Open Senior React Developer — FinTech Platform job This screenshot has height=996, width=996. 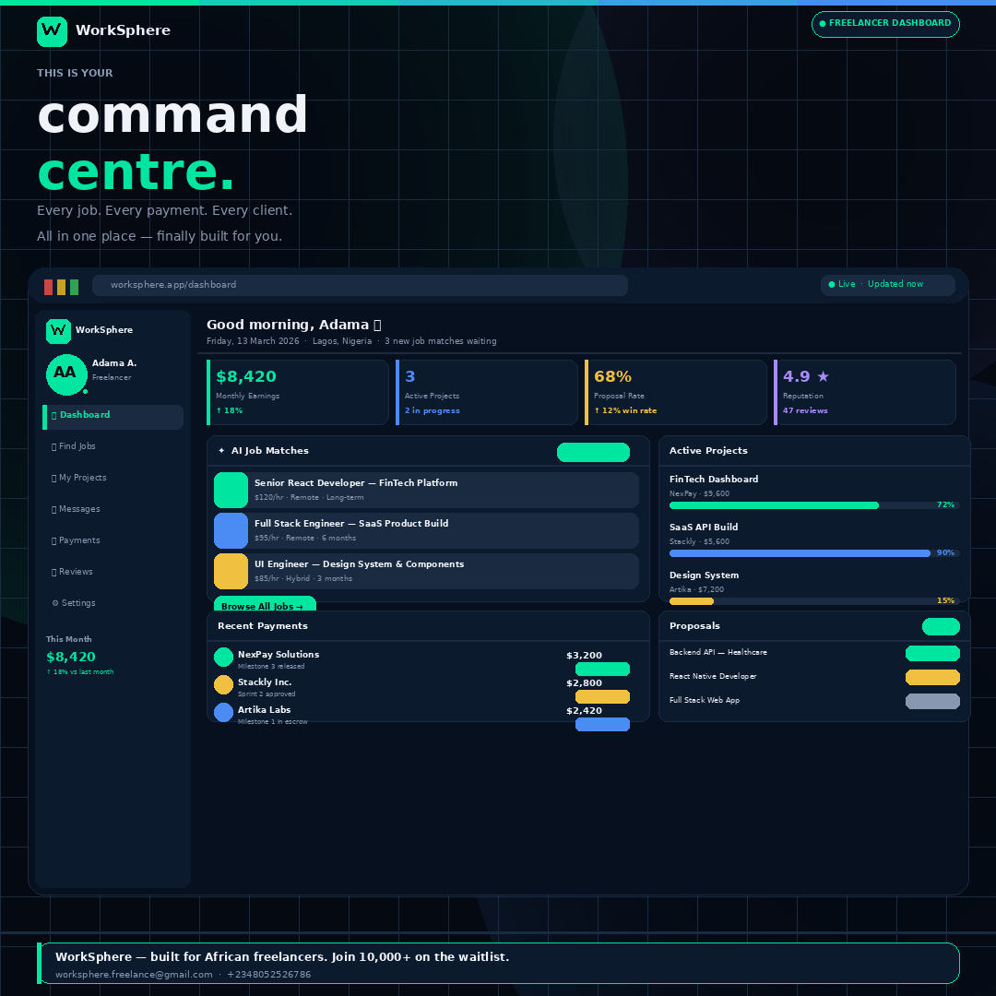click(426, 490)
